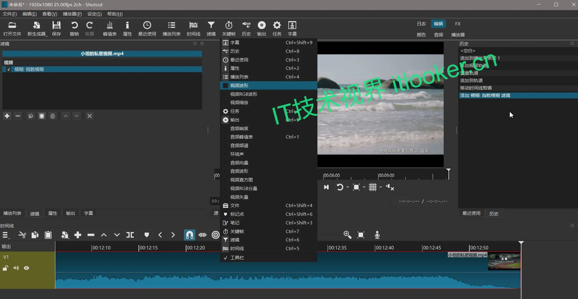578x299 pixels.
Task: Click the 颜色 layout button
Action: [x=421, y=35]
